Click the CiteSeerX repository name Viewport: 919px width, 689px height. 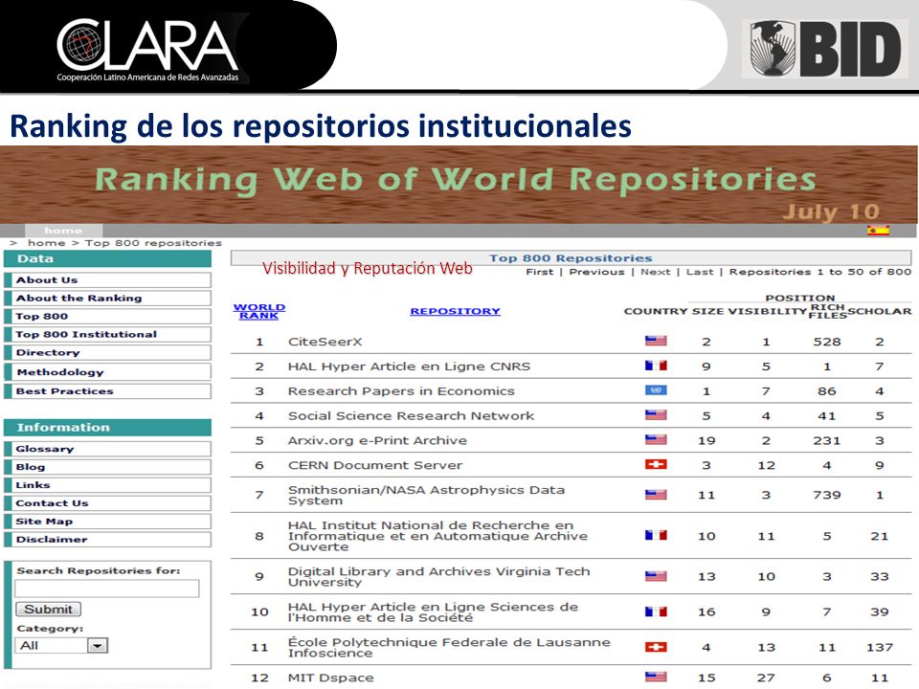tap(325, 342)
